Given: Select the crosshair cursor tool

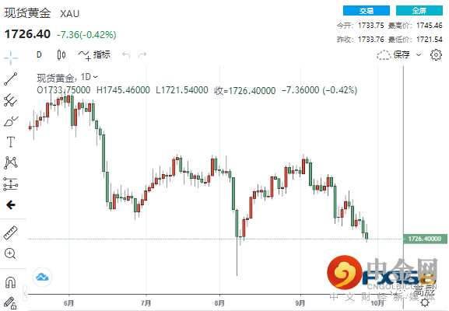Looking at the screenshot, I should (x=11, y=58).
